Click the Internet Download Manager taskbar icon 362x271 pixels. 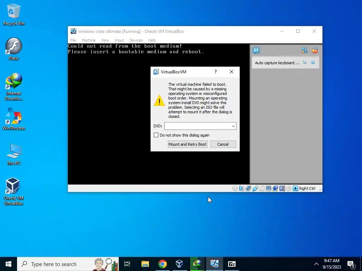pos(197,264)
